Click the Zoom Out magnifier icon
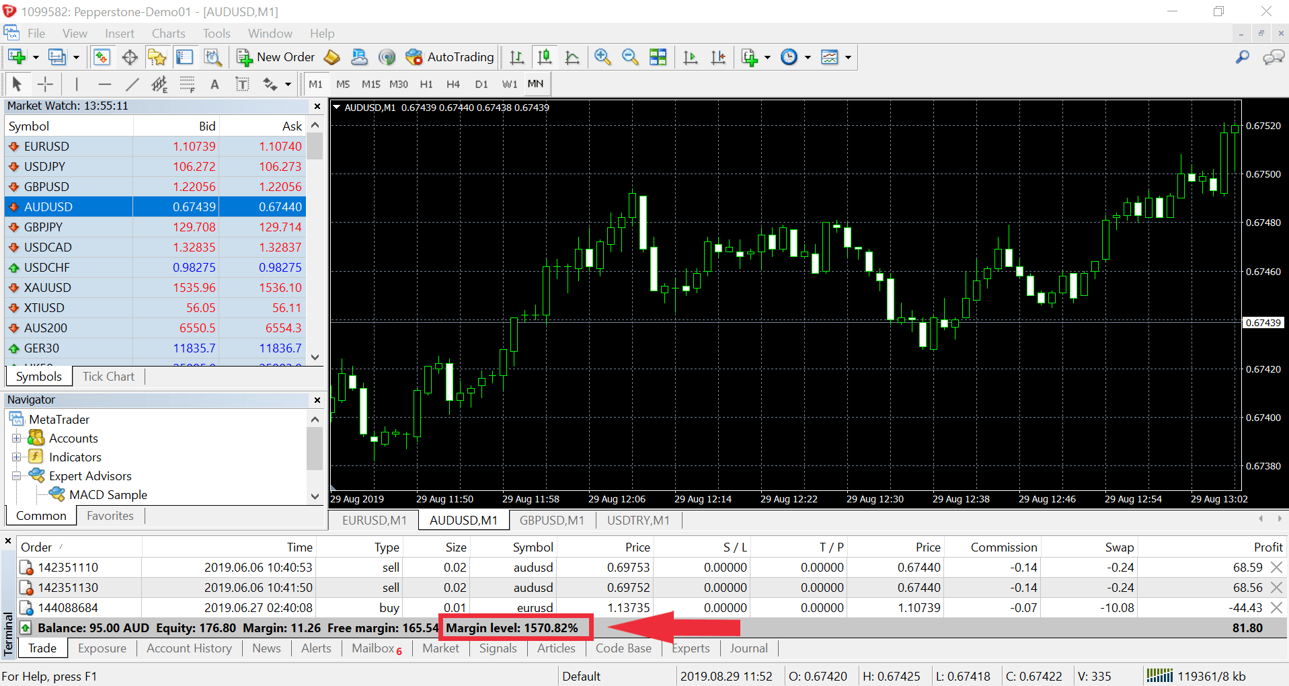Viewport: 1289px width, 686px height. pos(630,57)
